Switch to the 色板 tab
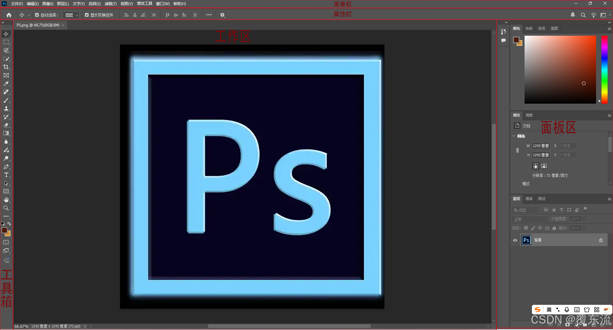The width and height of the screenshot is (613, 330). pos(529,28)
